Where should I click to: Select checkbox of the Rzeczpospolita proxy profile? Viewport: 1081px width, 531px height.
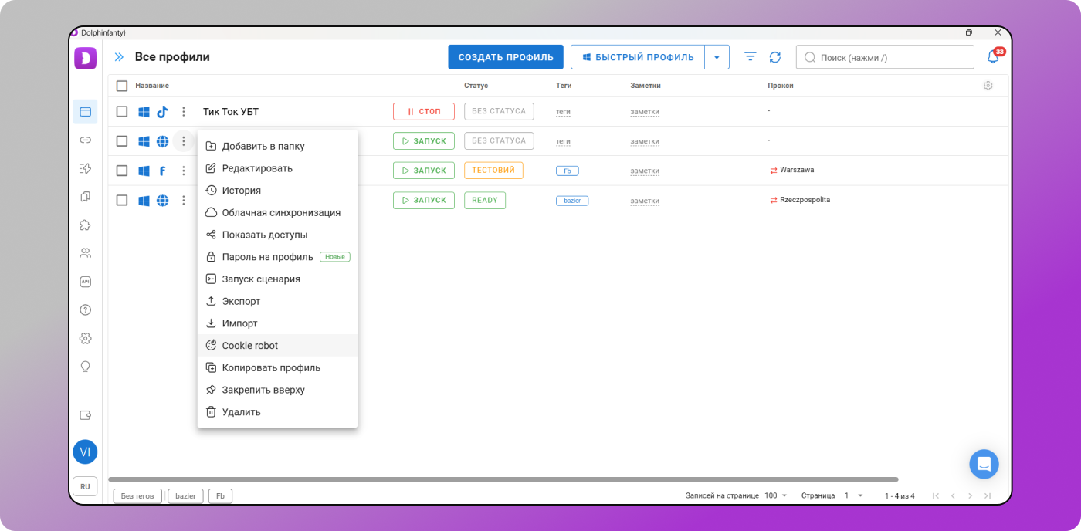tap(122, 201)
